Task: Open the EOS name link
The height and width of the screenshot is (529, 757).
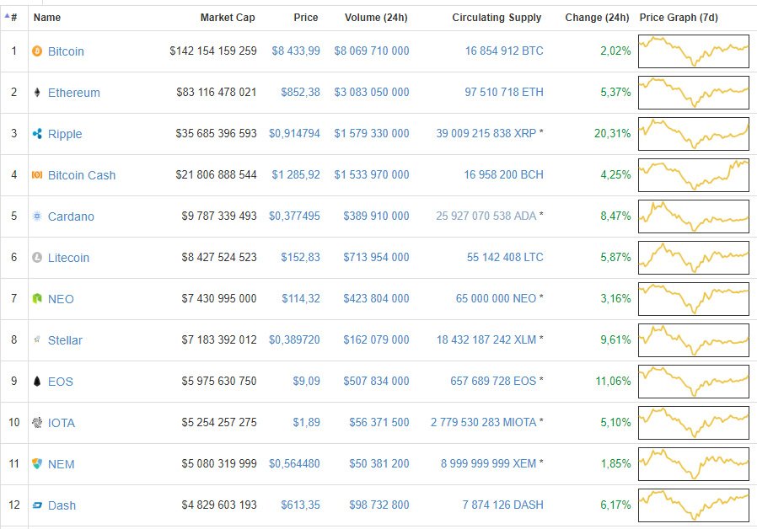Action: click(61, 382)
